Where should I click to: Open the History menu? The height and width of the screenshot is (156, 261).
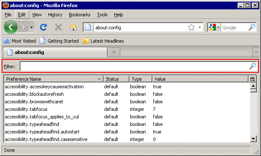pos(55,15)
